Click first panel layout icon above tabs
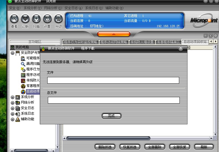This screenshot has height=152, width=219. pos(206,36)
